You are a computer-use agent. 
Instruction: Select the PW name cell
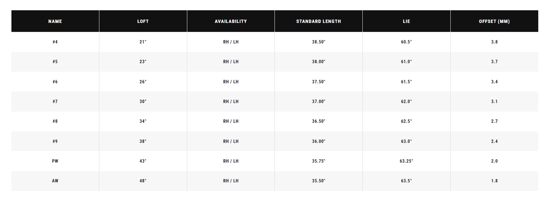click(x=55, y=161)
